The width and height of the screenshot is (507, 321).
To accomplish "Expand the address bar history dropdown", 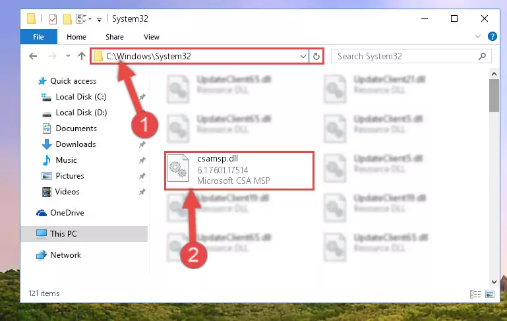I will pyautogui.click(x=303, y=56).
